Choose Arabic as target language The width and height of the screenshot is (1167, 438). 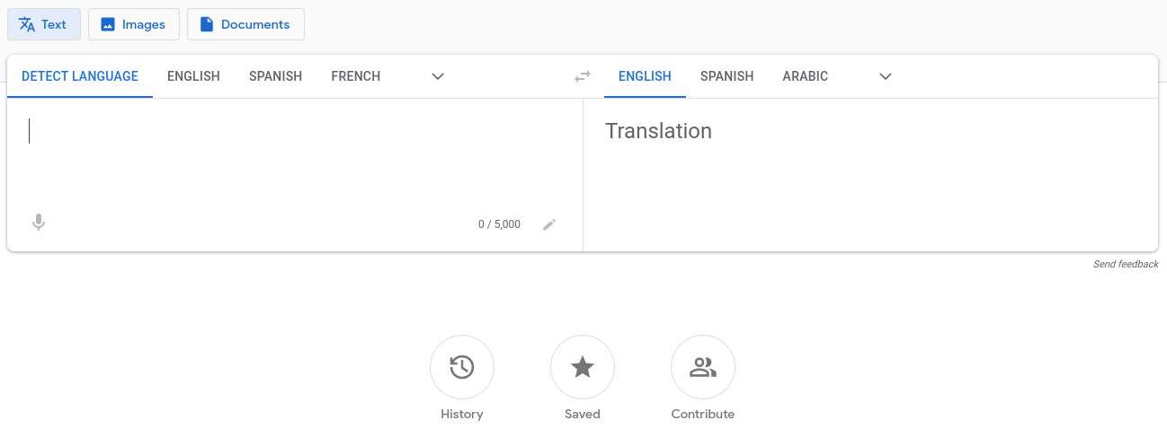tap(806, 76)
